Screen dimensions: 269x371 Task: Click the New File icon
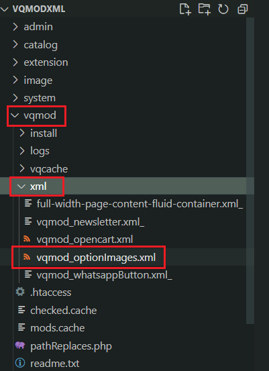184,9
